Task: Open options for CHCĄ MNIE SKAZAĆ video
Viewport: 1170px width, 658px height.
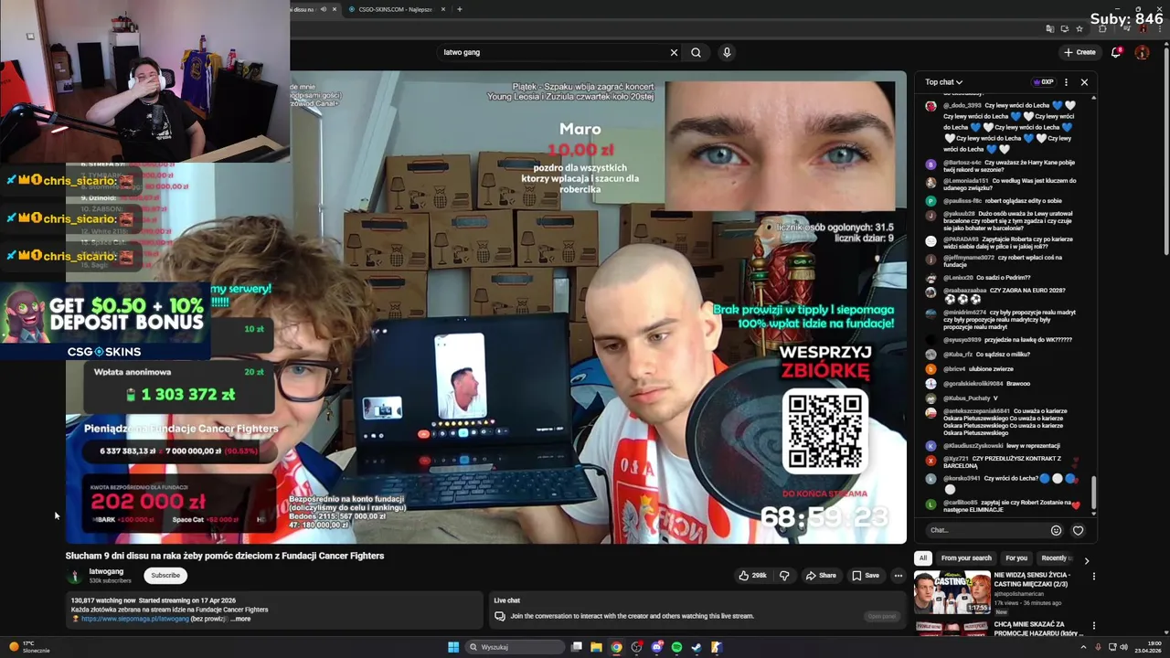Action: pyautogui.click(x=1093, y=626)
